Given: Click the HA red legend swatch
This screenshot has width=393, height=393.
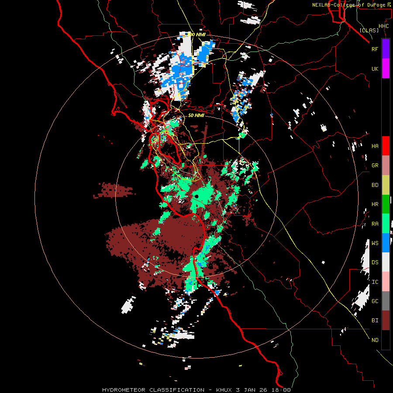Looking at the screenshot, I should 386,146.
